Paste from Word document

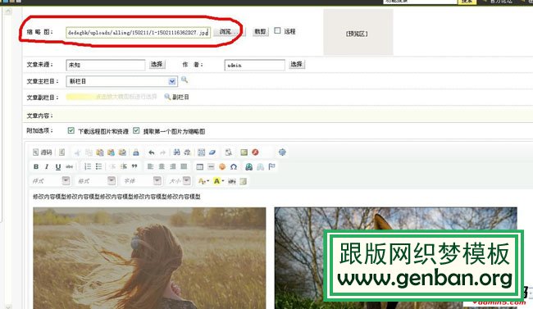(x=122, y=152)
